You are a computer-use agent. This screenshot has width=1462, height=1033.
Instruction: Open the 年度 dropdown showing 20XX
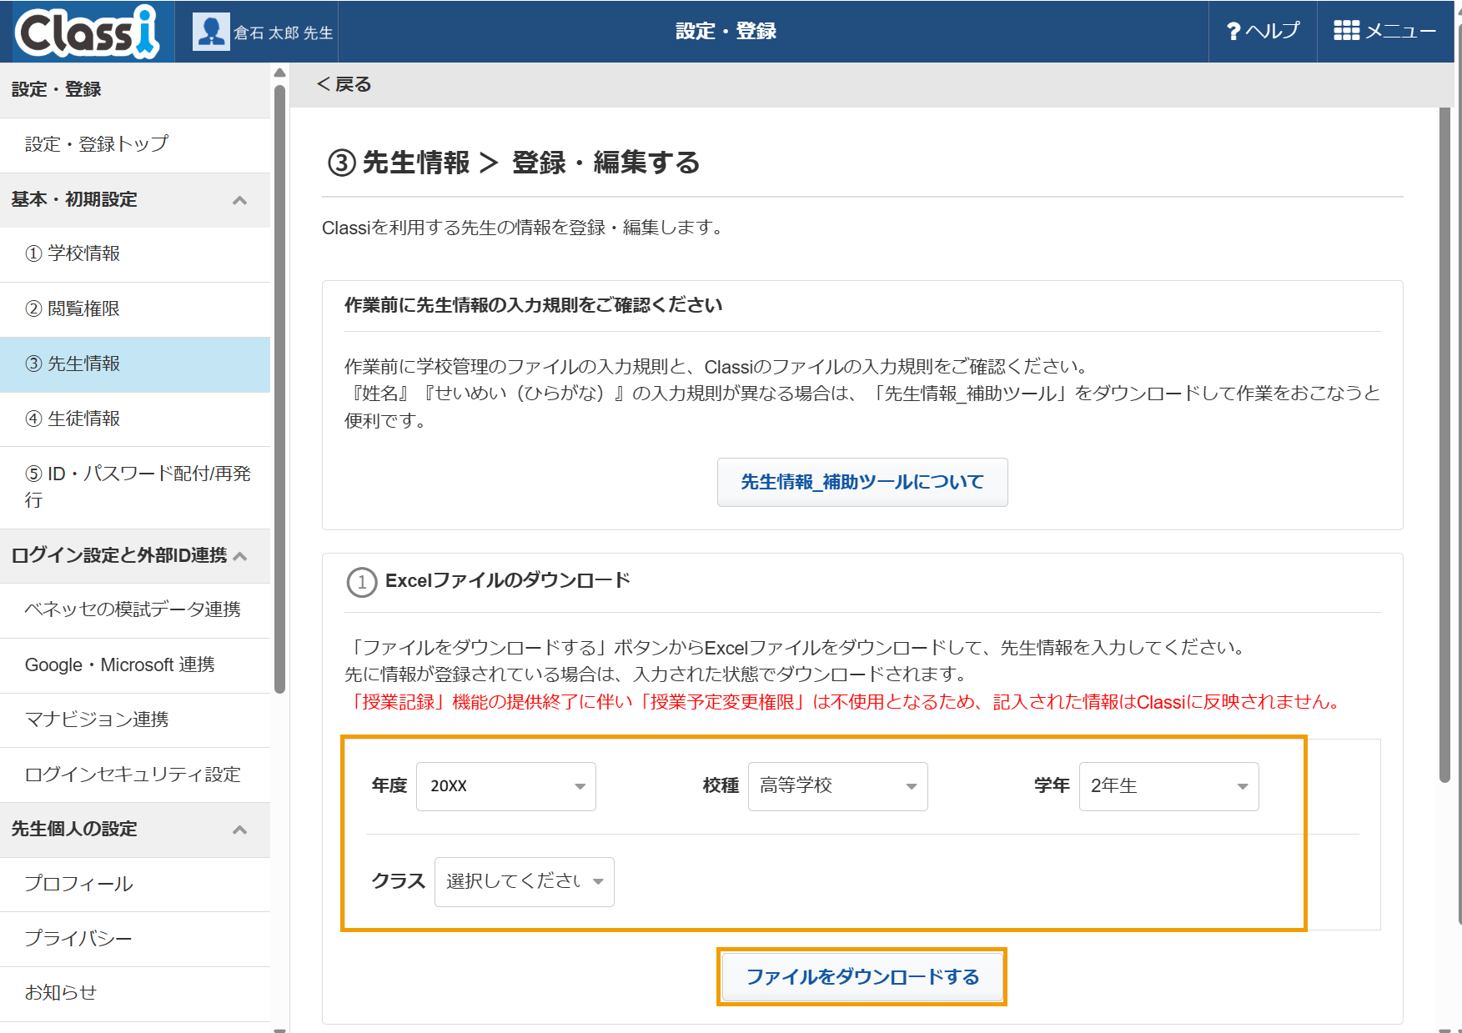click(x=506, y=786)
